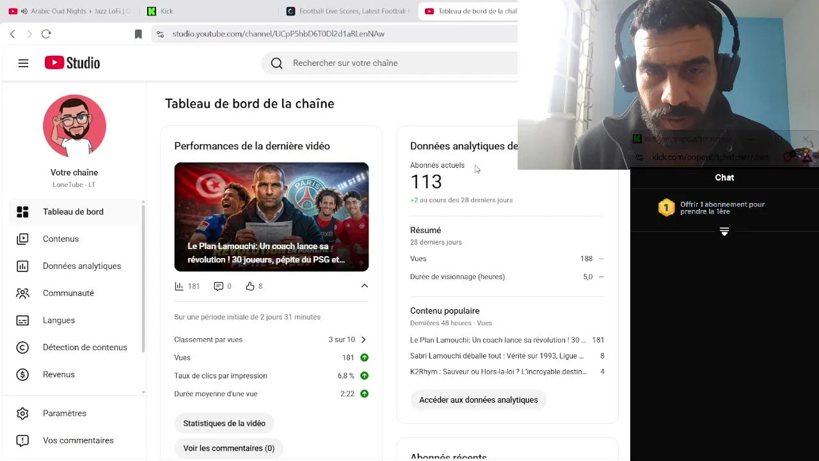
Task: Open Contenus in sidebar
Action: click(x=74, y=239)
